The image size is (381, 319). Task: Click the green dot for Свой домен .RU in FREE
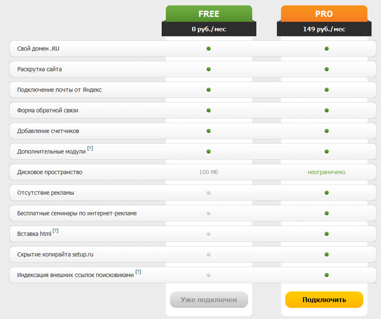point(208,49)
